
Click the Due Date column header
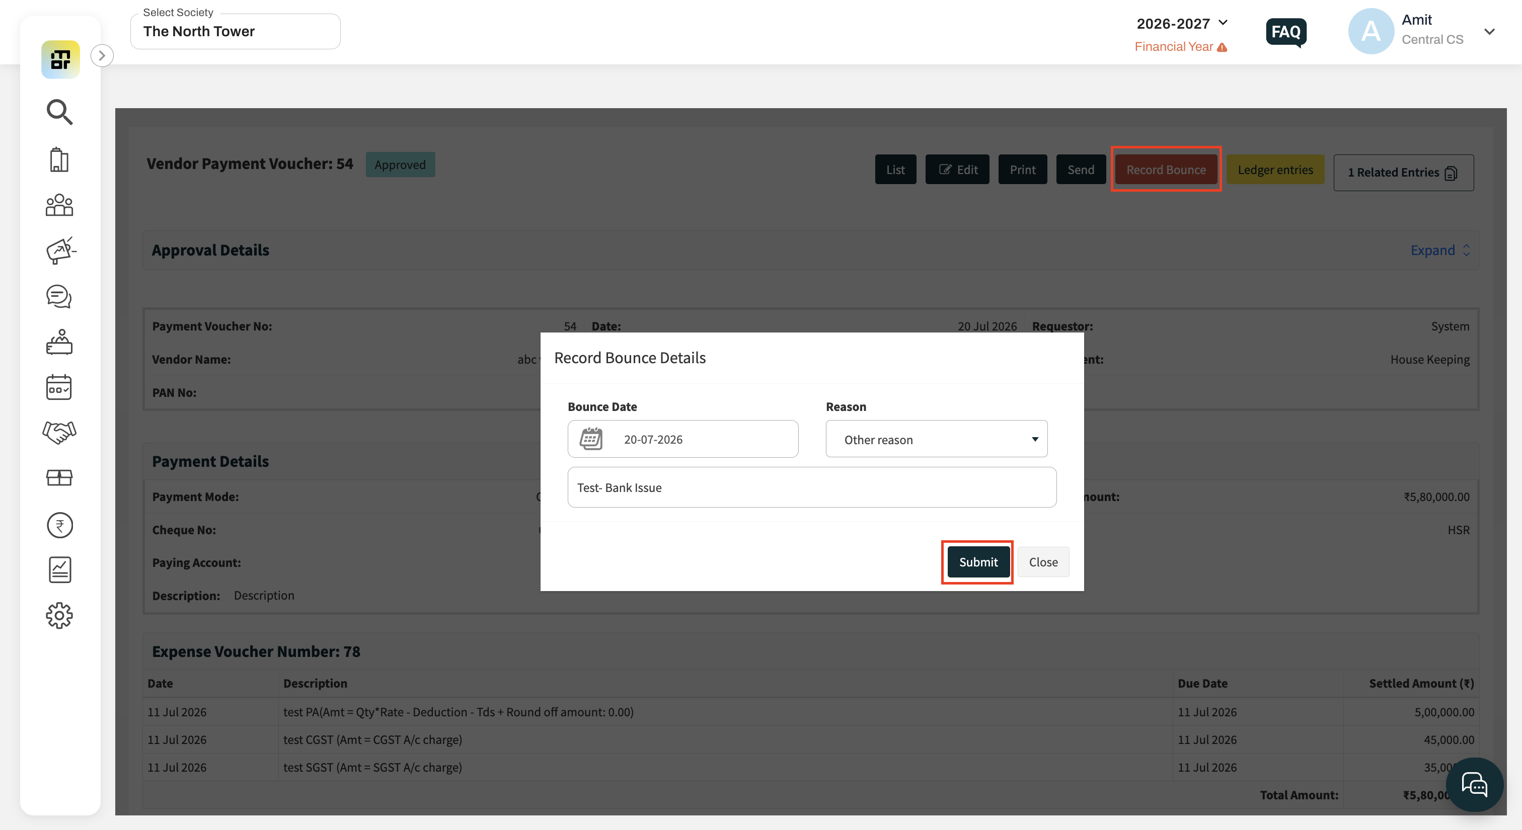coord(1202,683)
